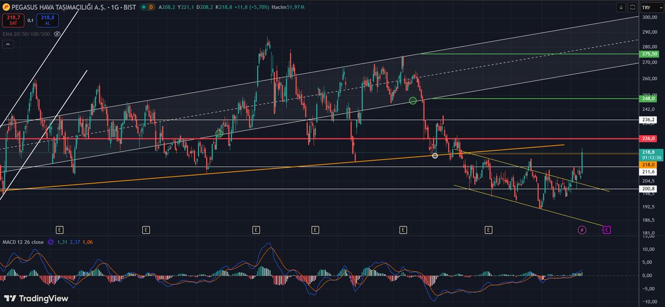Click the MACD histogram value 1,31

point(62,242)
